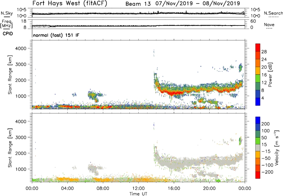Click the '18' frequency scale value
Image resolution: width=283 pixels, height=196 pixels.
(23, 21)
